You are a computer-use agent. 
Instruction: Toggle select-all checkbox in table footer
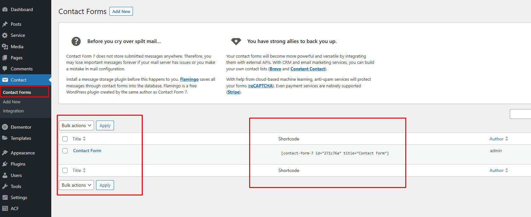[x=65, y=170]
